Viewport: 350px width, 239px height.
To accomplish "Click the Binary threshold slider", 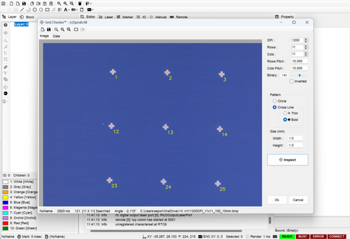I will (299, 75).
